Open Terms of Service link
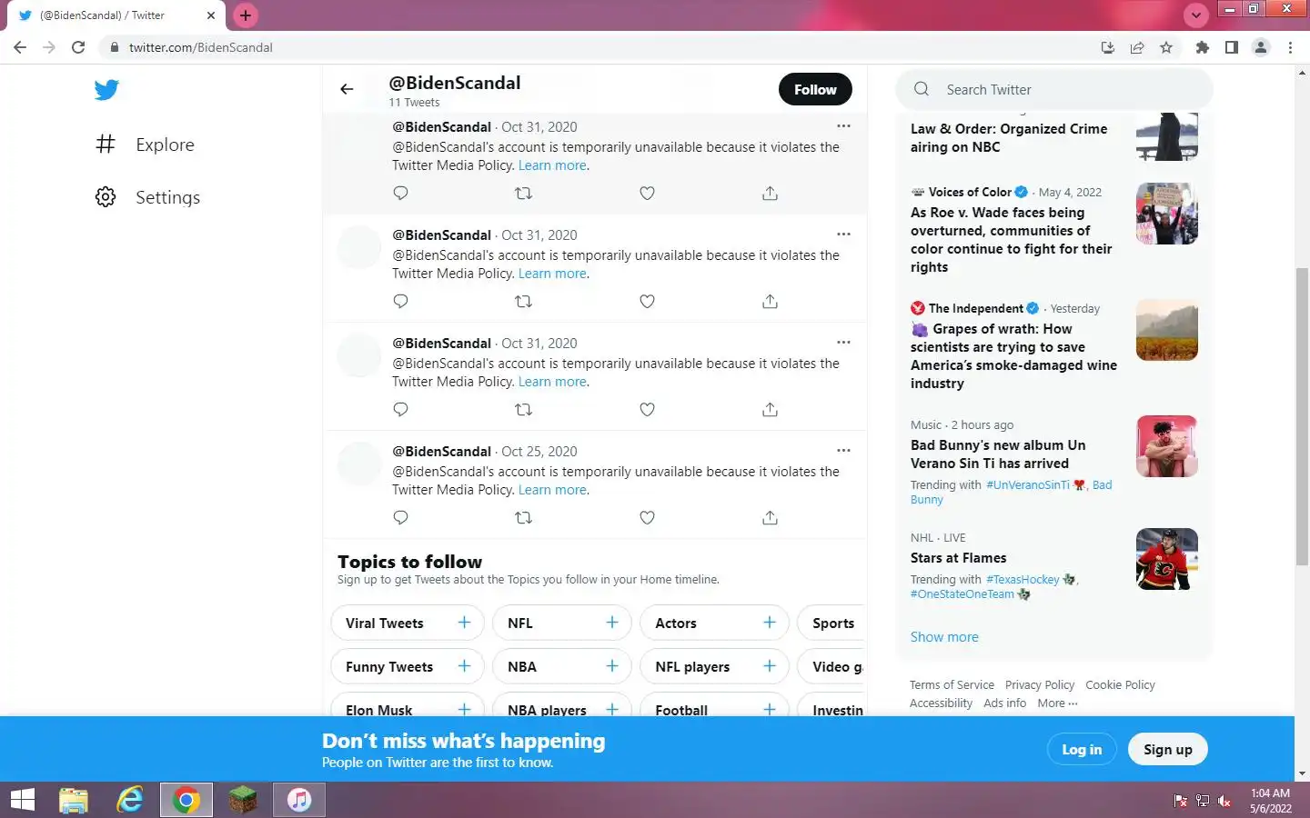The image size is (1310, 818). click(952, 685)
